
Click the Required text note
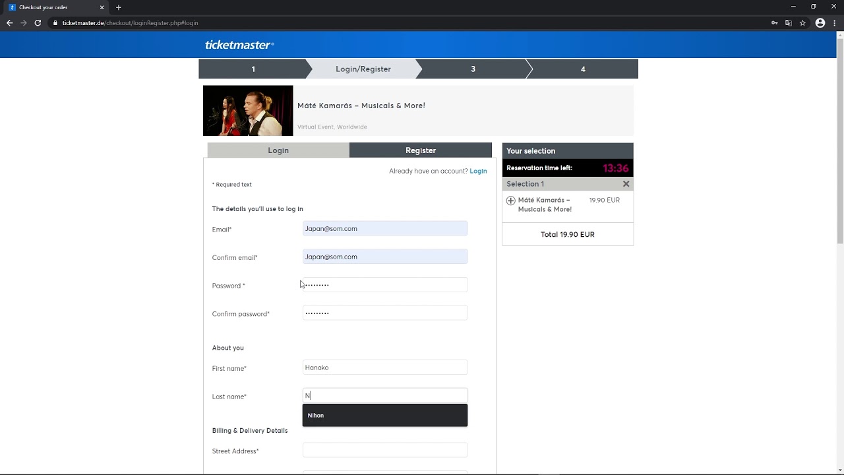point(232,185)
